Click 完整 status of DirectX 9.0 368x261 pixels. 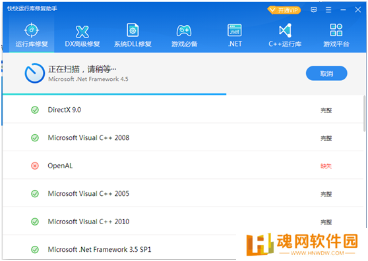click(x=326, y=110)
